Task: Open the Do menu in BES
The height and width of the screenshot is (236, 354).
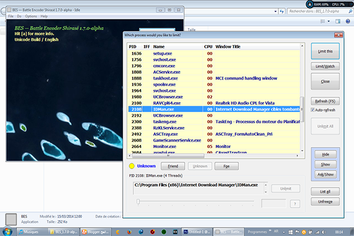Action: 19,17
